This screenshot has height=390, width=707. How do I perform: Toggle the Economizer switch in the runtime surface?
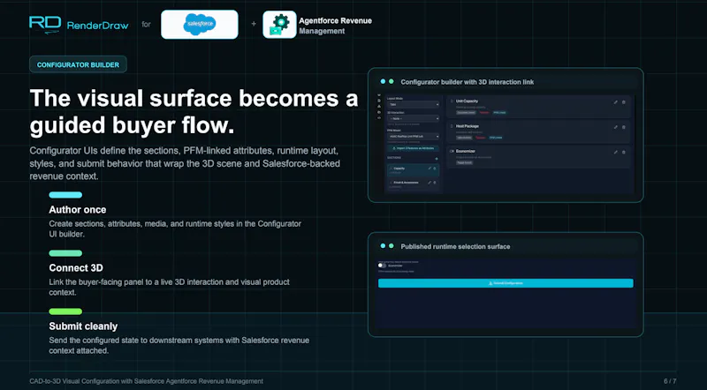(382, 266)
